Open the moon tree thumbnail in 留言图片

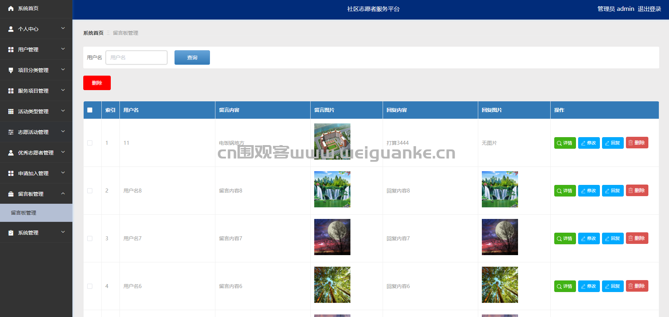(x=332, y=237)
